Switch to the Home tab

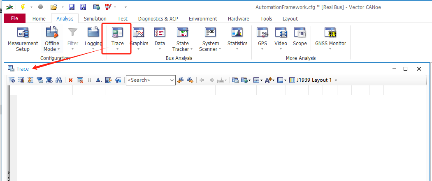pos(39,19)
